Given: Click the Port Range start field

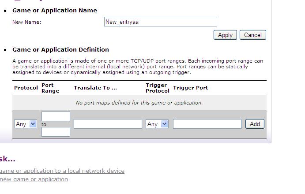Looking at the screenshot, I should click(56, 116).
